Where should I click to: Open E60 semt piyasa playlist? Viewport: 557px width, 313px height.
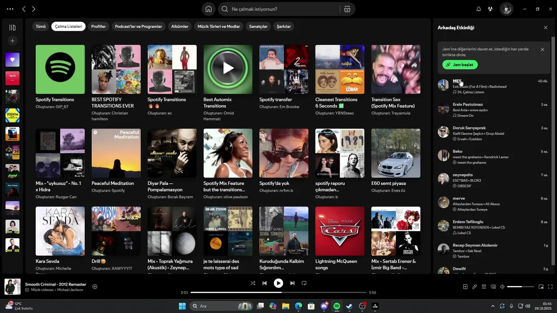coord(396,153)
